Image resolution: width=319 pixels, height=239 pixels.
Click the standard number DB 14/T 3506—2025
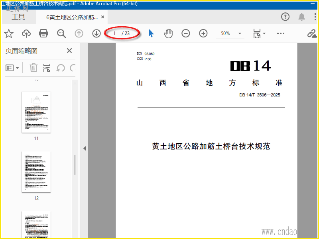click(260, 95)
